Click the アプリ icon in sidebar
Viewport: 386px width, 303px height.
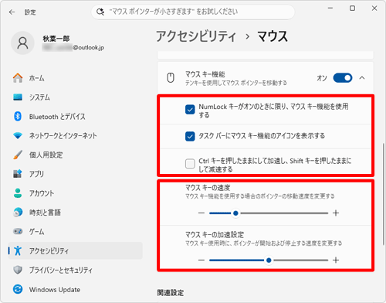coord(18,174)
